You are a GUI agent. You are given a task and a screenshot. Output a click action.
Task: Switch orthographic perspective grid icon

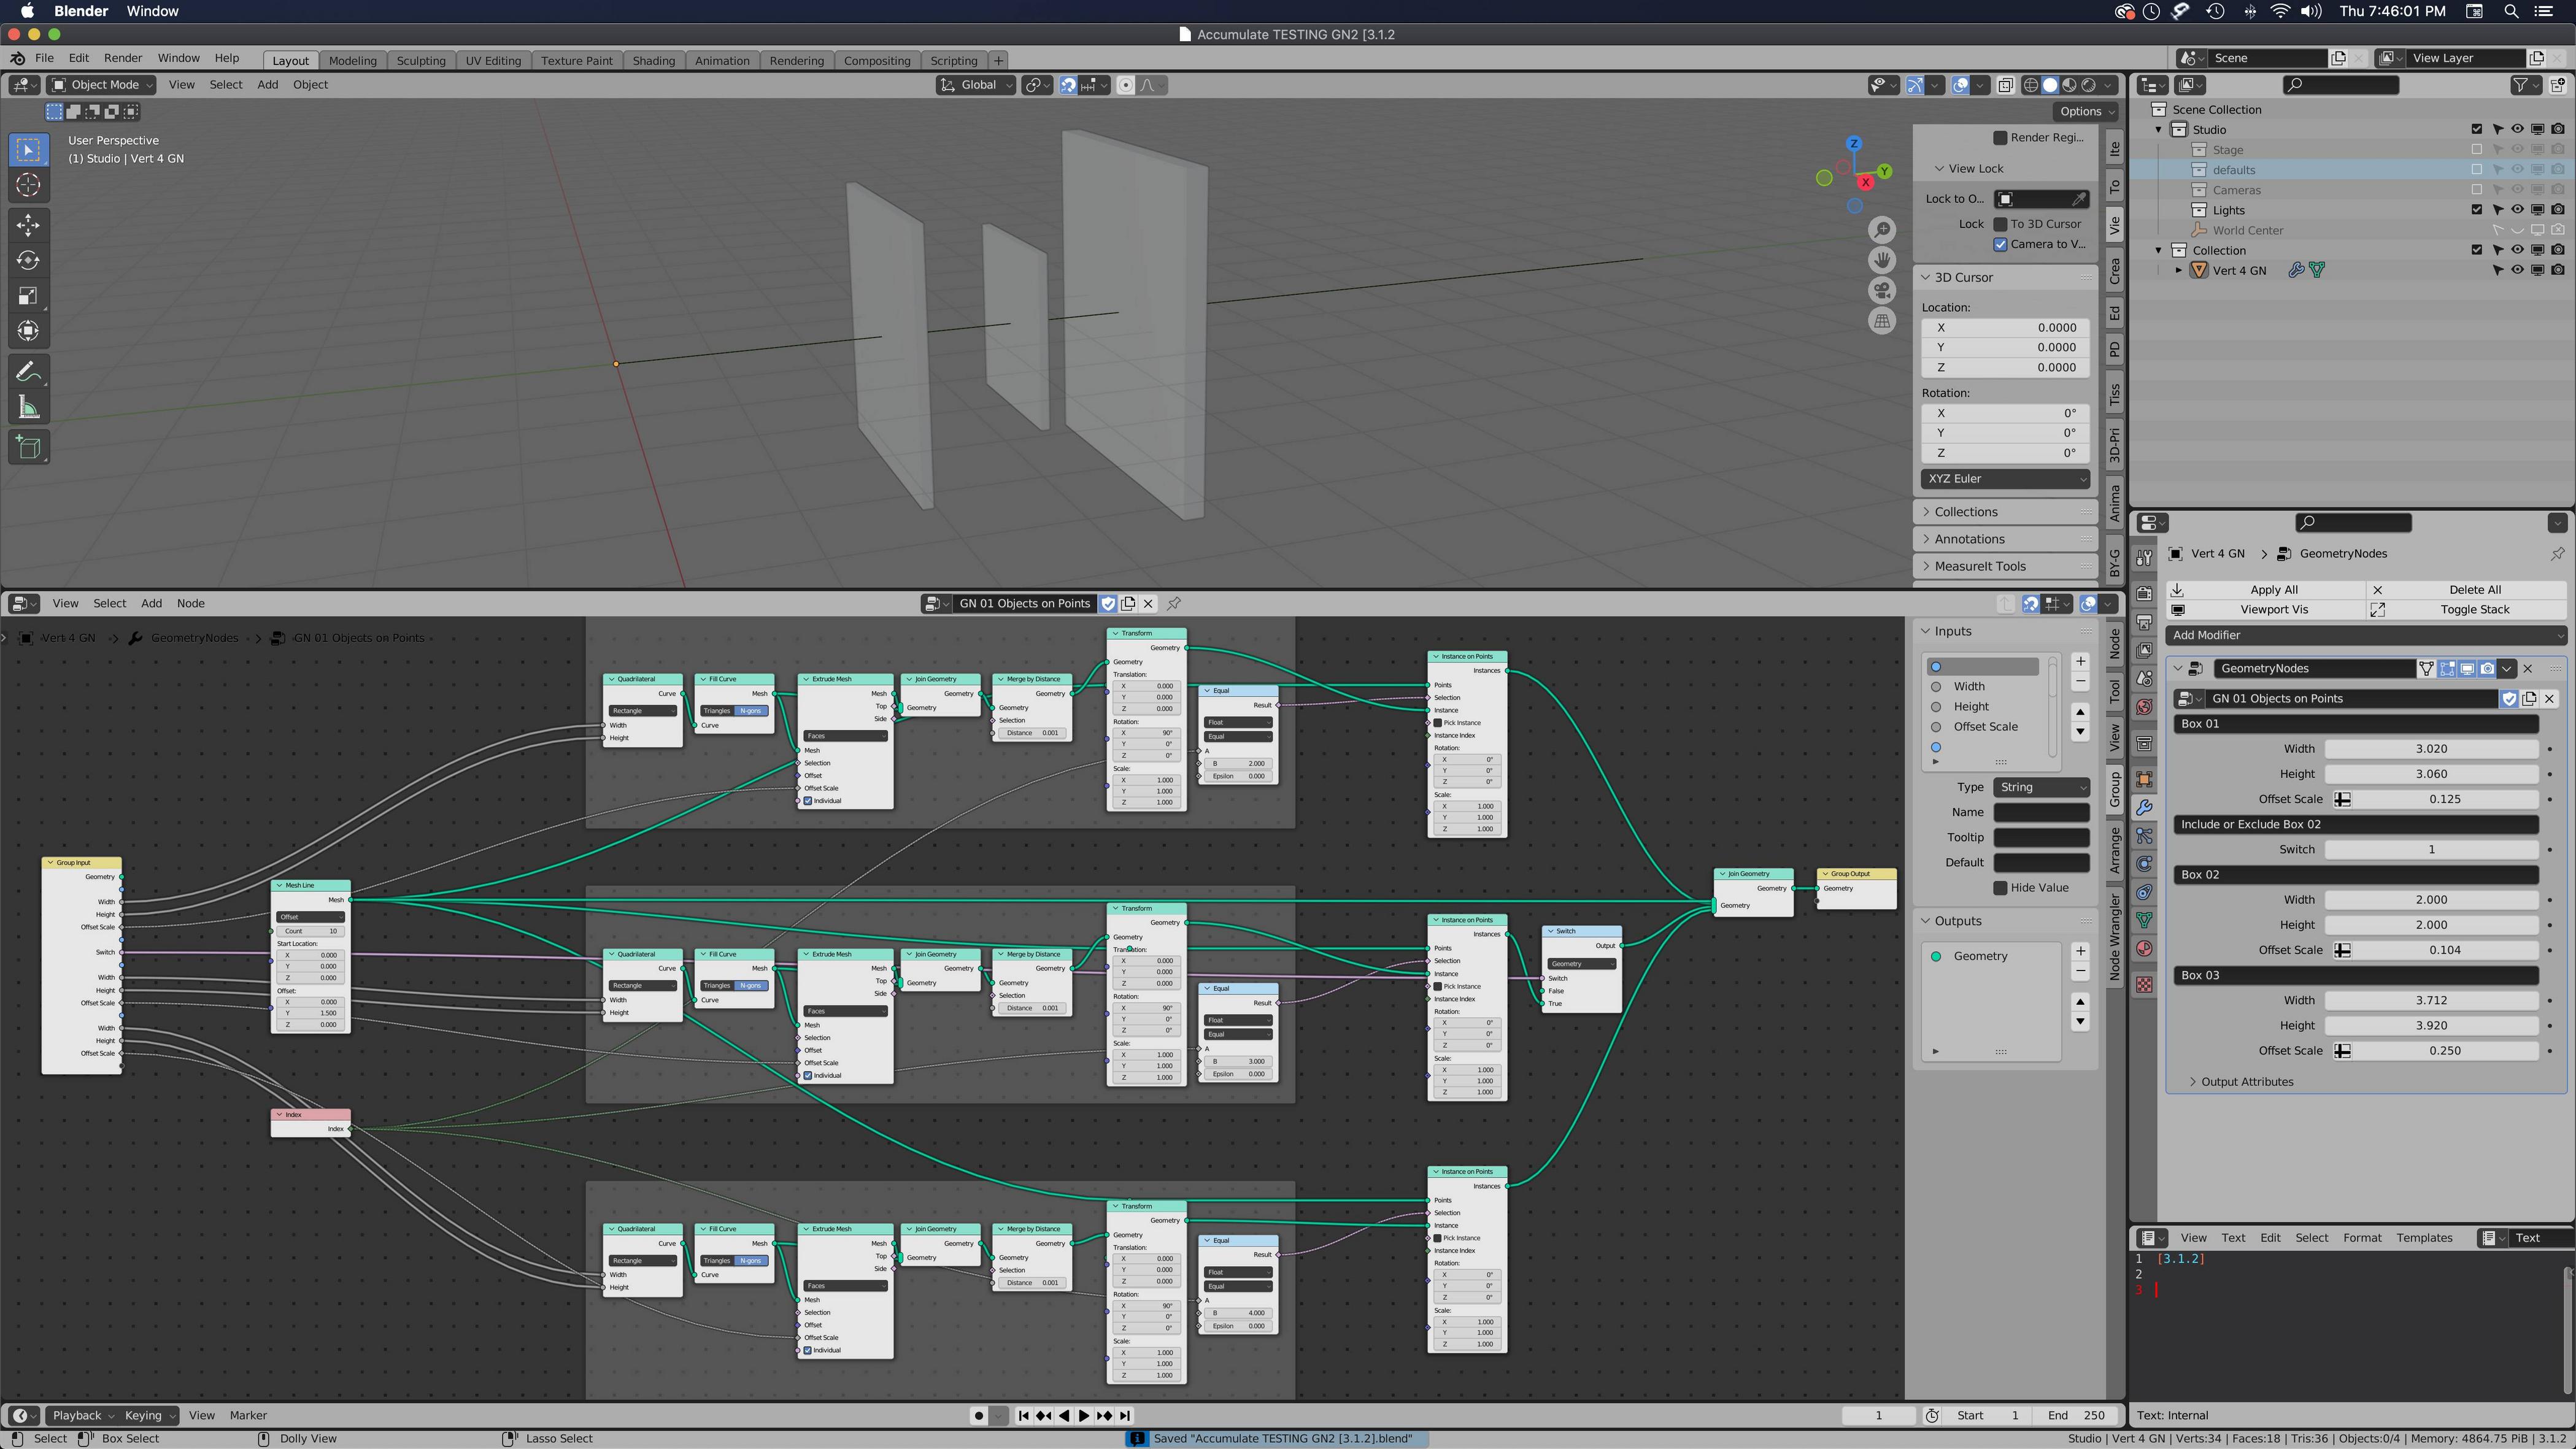tap(1882, 321)
